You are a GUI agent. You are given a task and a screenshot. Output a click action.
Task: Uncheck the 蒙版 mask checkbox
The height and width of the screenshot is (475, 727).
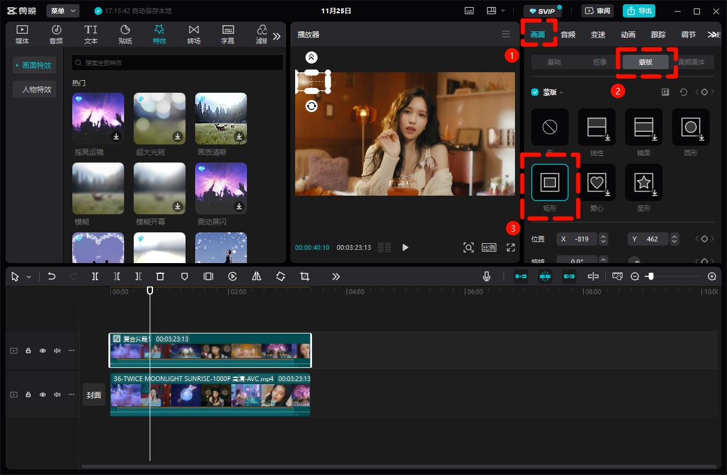pyautogui.click(x=535, y=92)
